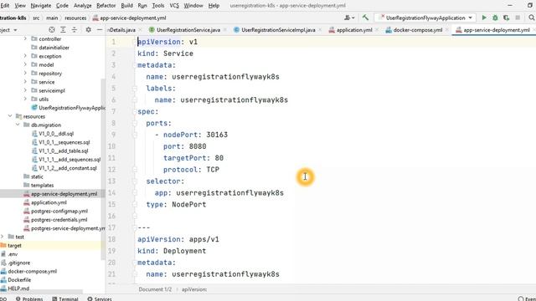Open Search Everywhere magnifier
The width and height of the screenshot is (536, 301).
click(532, 18)
